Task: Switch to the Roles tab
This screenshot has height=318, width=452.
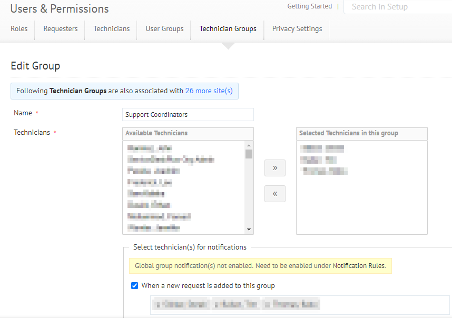Action: point(19,28)
